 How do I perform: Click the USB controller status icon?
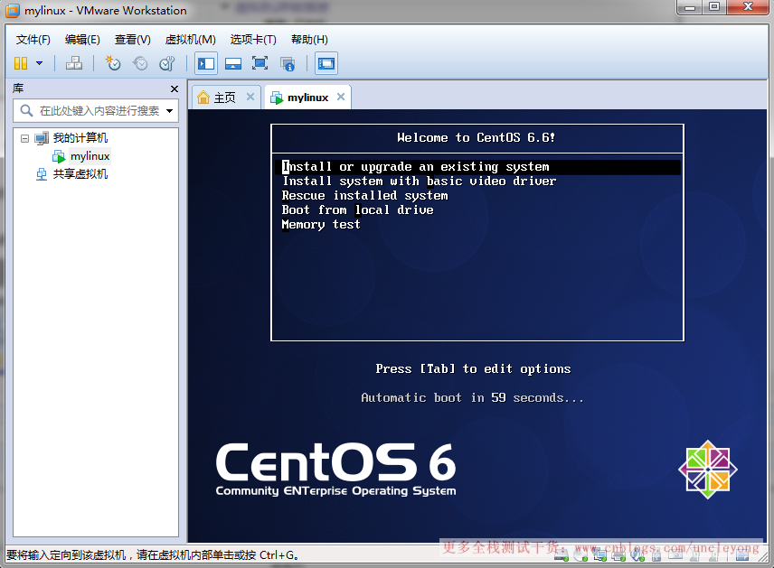pyautogui.click(x=656, y=556)
